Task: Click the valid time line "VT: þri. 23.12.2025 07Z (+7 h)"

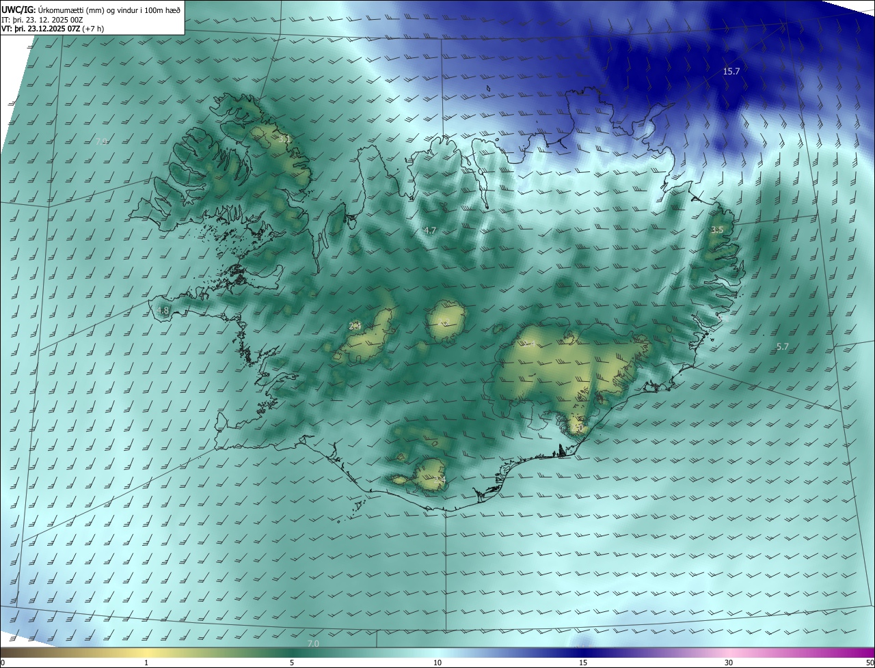Action: pos(53,29)
